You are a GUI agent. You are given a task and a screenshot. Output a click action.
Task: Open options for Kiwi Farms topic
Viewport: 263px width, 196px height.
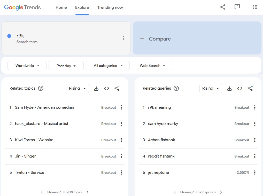tap(122, 140)
